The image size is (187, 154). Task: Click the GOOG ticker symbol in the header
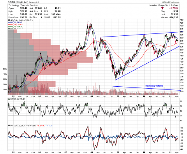pos(11,2)
